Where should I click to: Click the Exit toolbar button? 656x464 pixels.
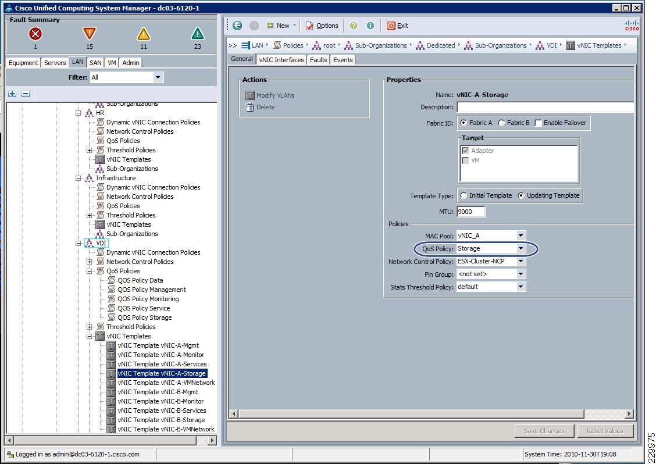click(397, 26)
